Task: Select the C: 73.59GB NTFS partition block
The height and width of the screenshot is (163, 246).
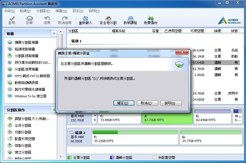Action: tap(119, 118)
